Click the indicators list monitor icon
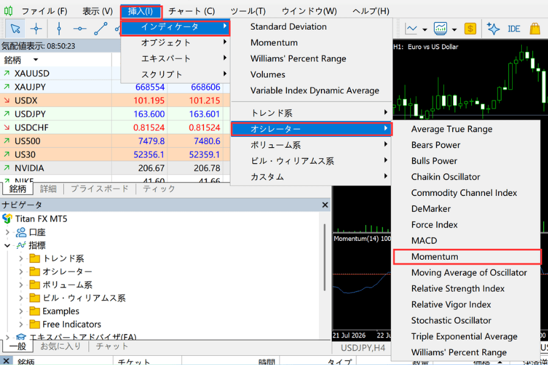This screenshot has width=548, height=365. click(x=440, y=29)
